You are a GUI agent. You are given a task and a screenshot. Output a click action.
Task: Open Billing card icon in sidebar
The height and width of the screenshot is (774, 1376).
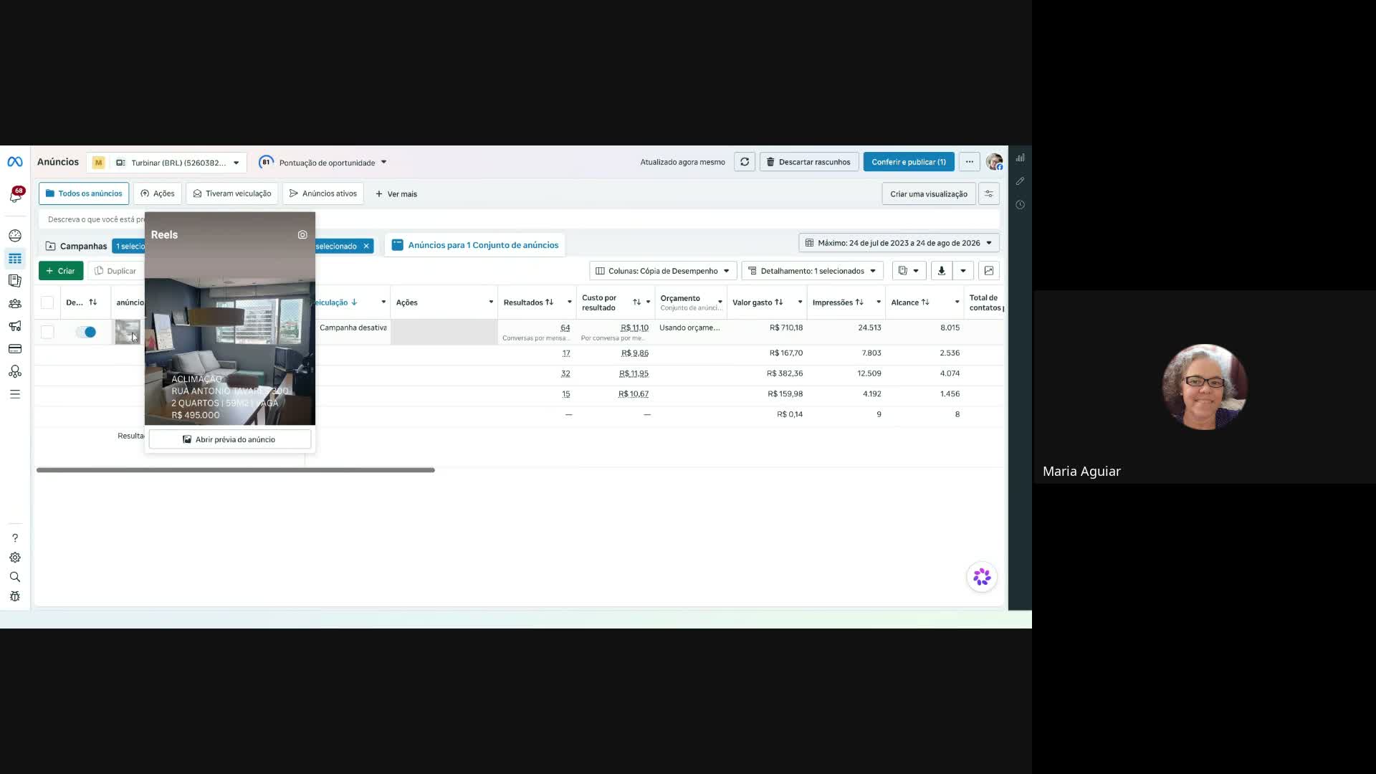[15, 349]
